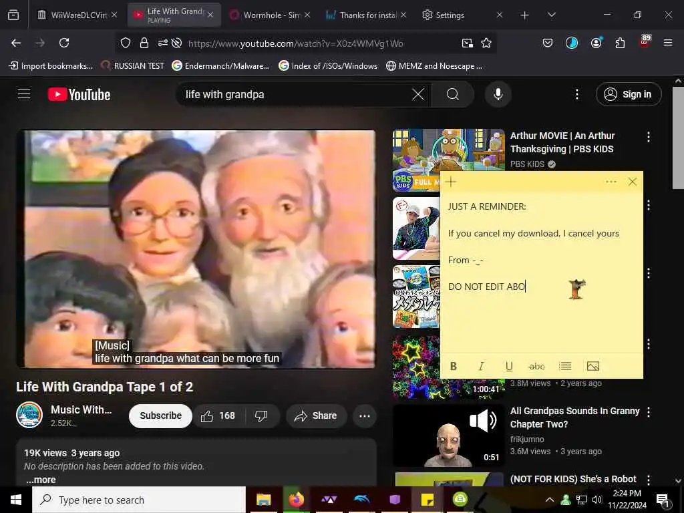The image size is (684, 513).
Task: Open Sticky Notes taskbar icon
Action: coord(427,500)
